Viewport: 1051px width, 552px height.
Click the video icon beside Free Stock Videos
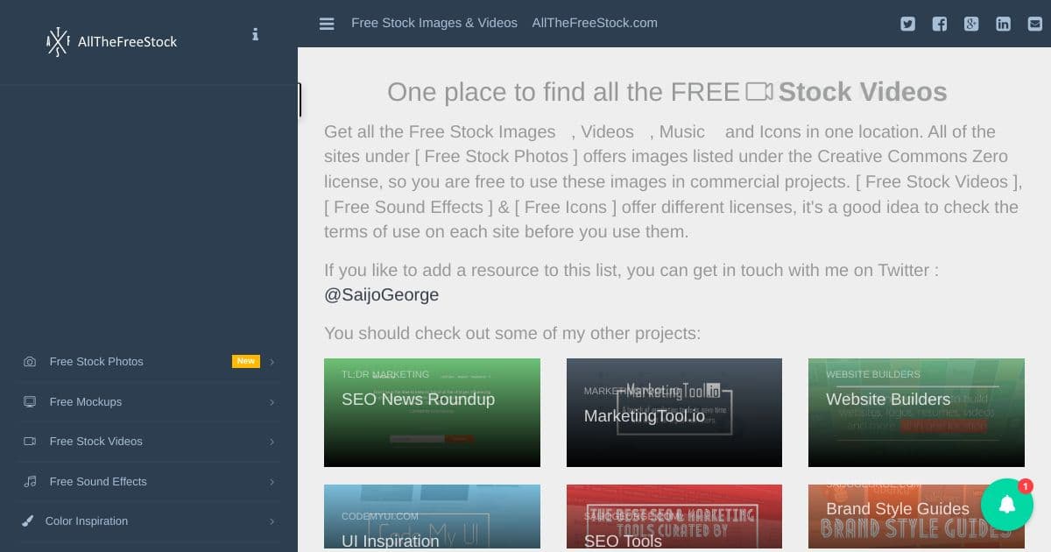29,442
